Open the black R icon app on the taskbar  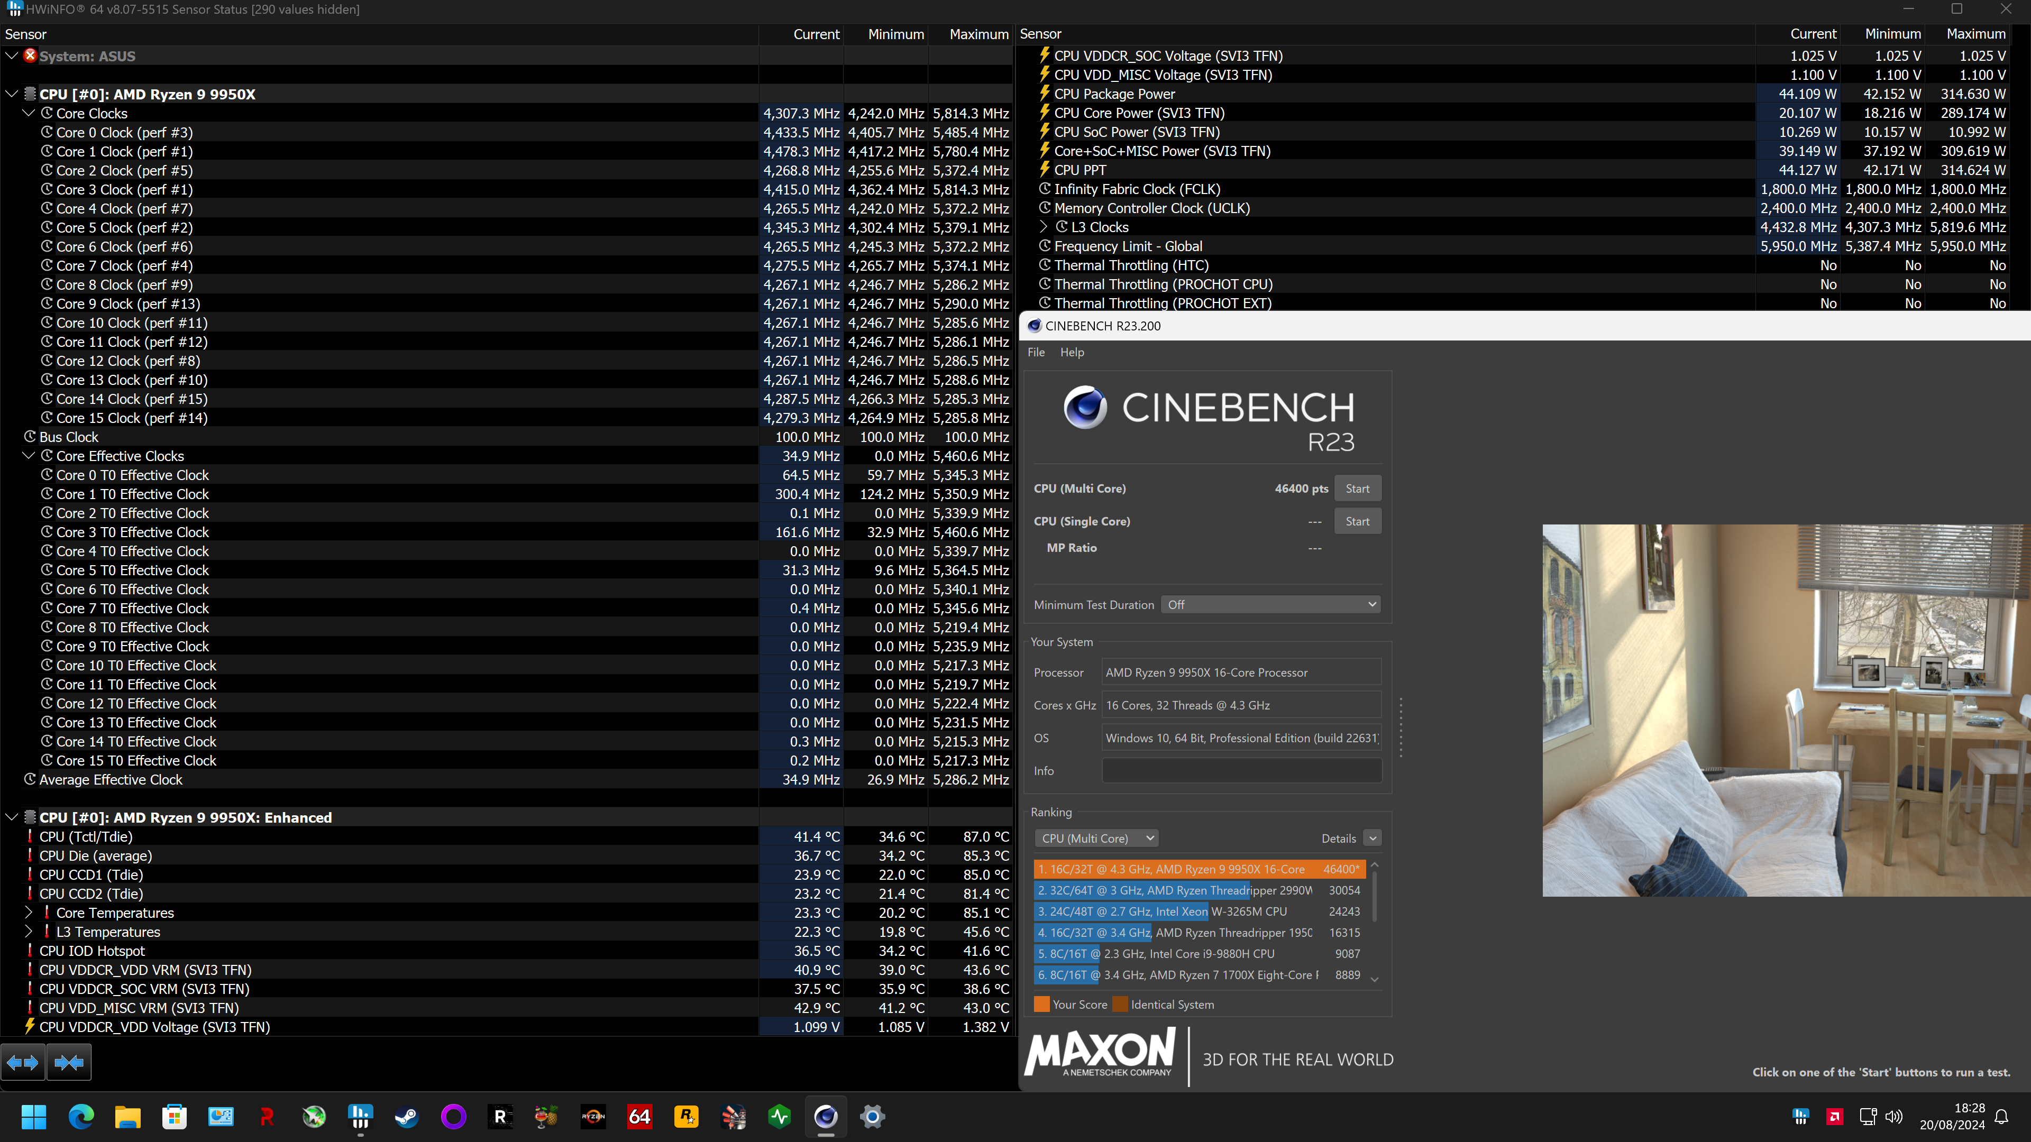[500, 1116]
